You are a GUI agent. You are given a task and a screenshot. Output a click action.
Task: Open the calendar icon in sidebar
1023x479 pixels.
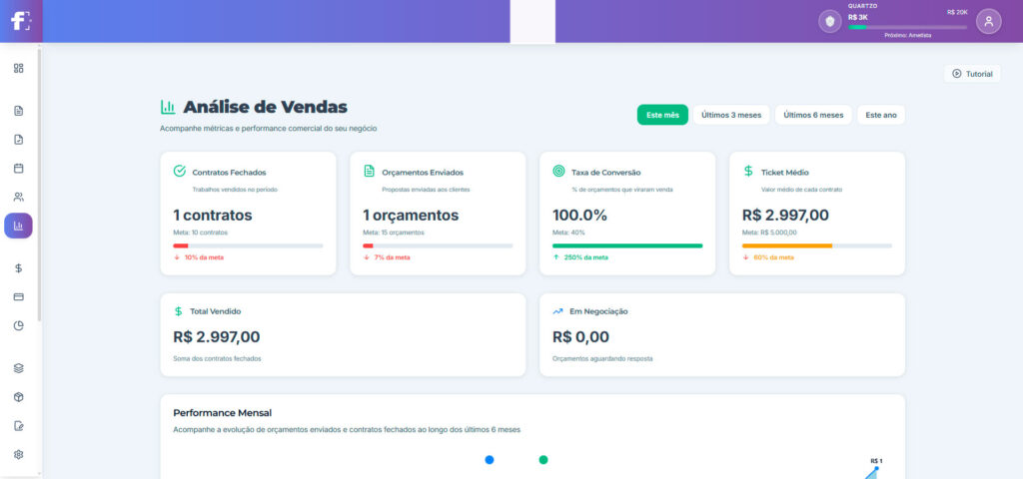pos(18,168)
